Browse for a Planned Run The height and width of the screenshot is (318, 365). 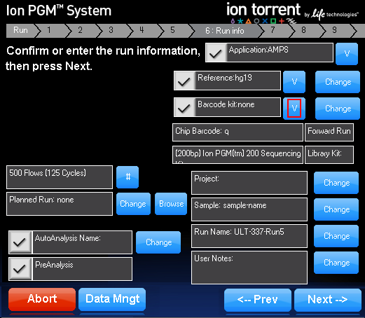171,204
